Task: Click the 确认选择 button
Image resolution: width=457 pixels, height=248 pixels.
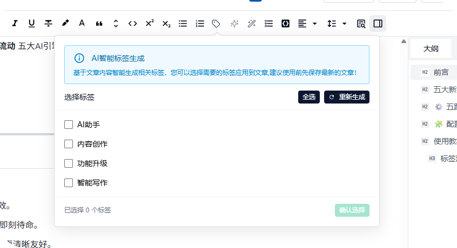Action: click(352, 210)
